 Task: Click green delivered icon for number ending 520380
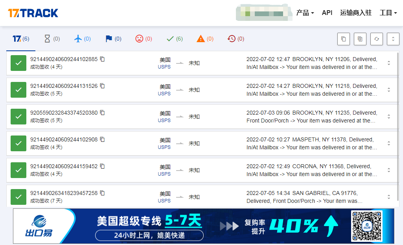18,117
